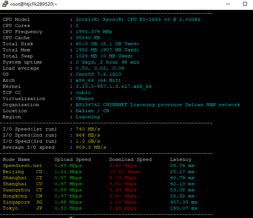The width and height of the screenshot is (253, 218).
Task: Maximize the terminal window
Action: pos(245,4)
